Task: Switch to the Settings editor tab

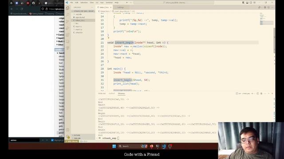Action: pos(120,8)
